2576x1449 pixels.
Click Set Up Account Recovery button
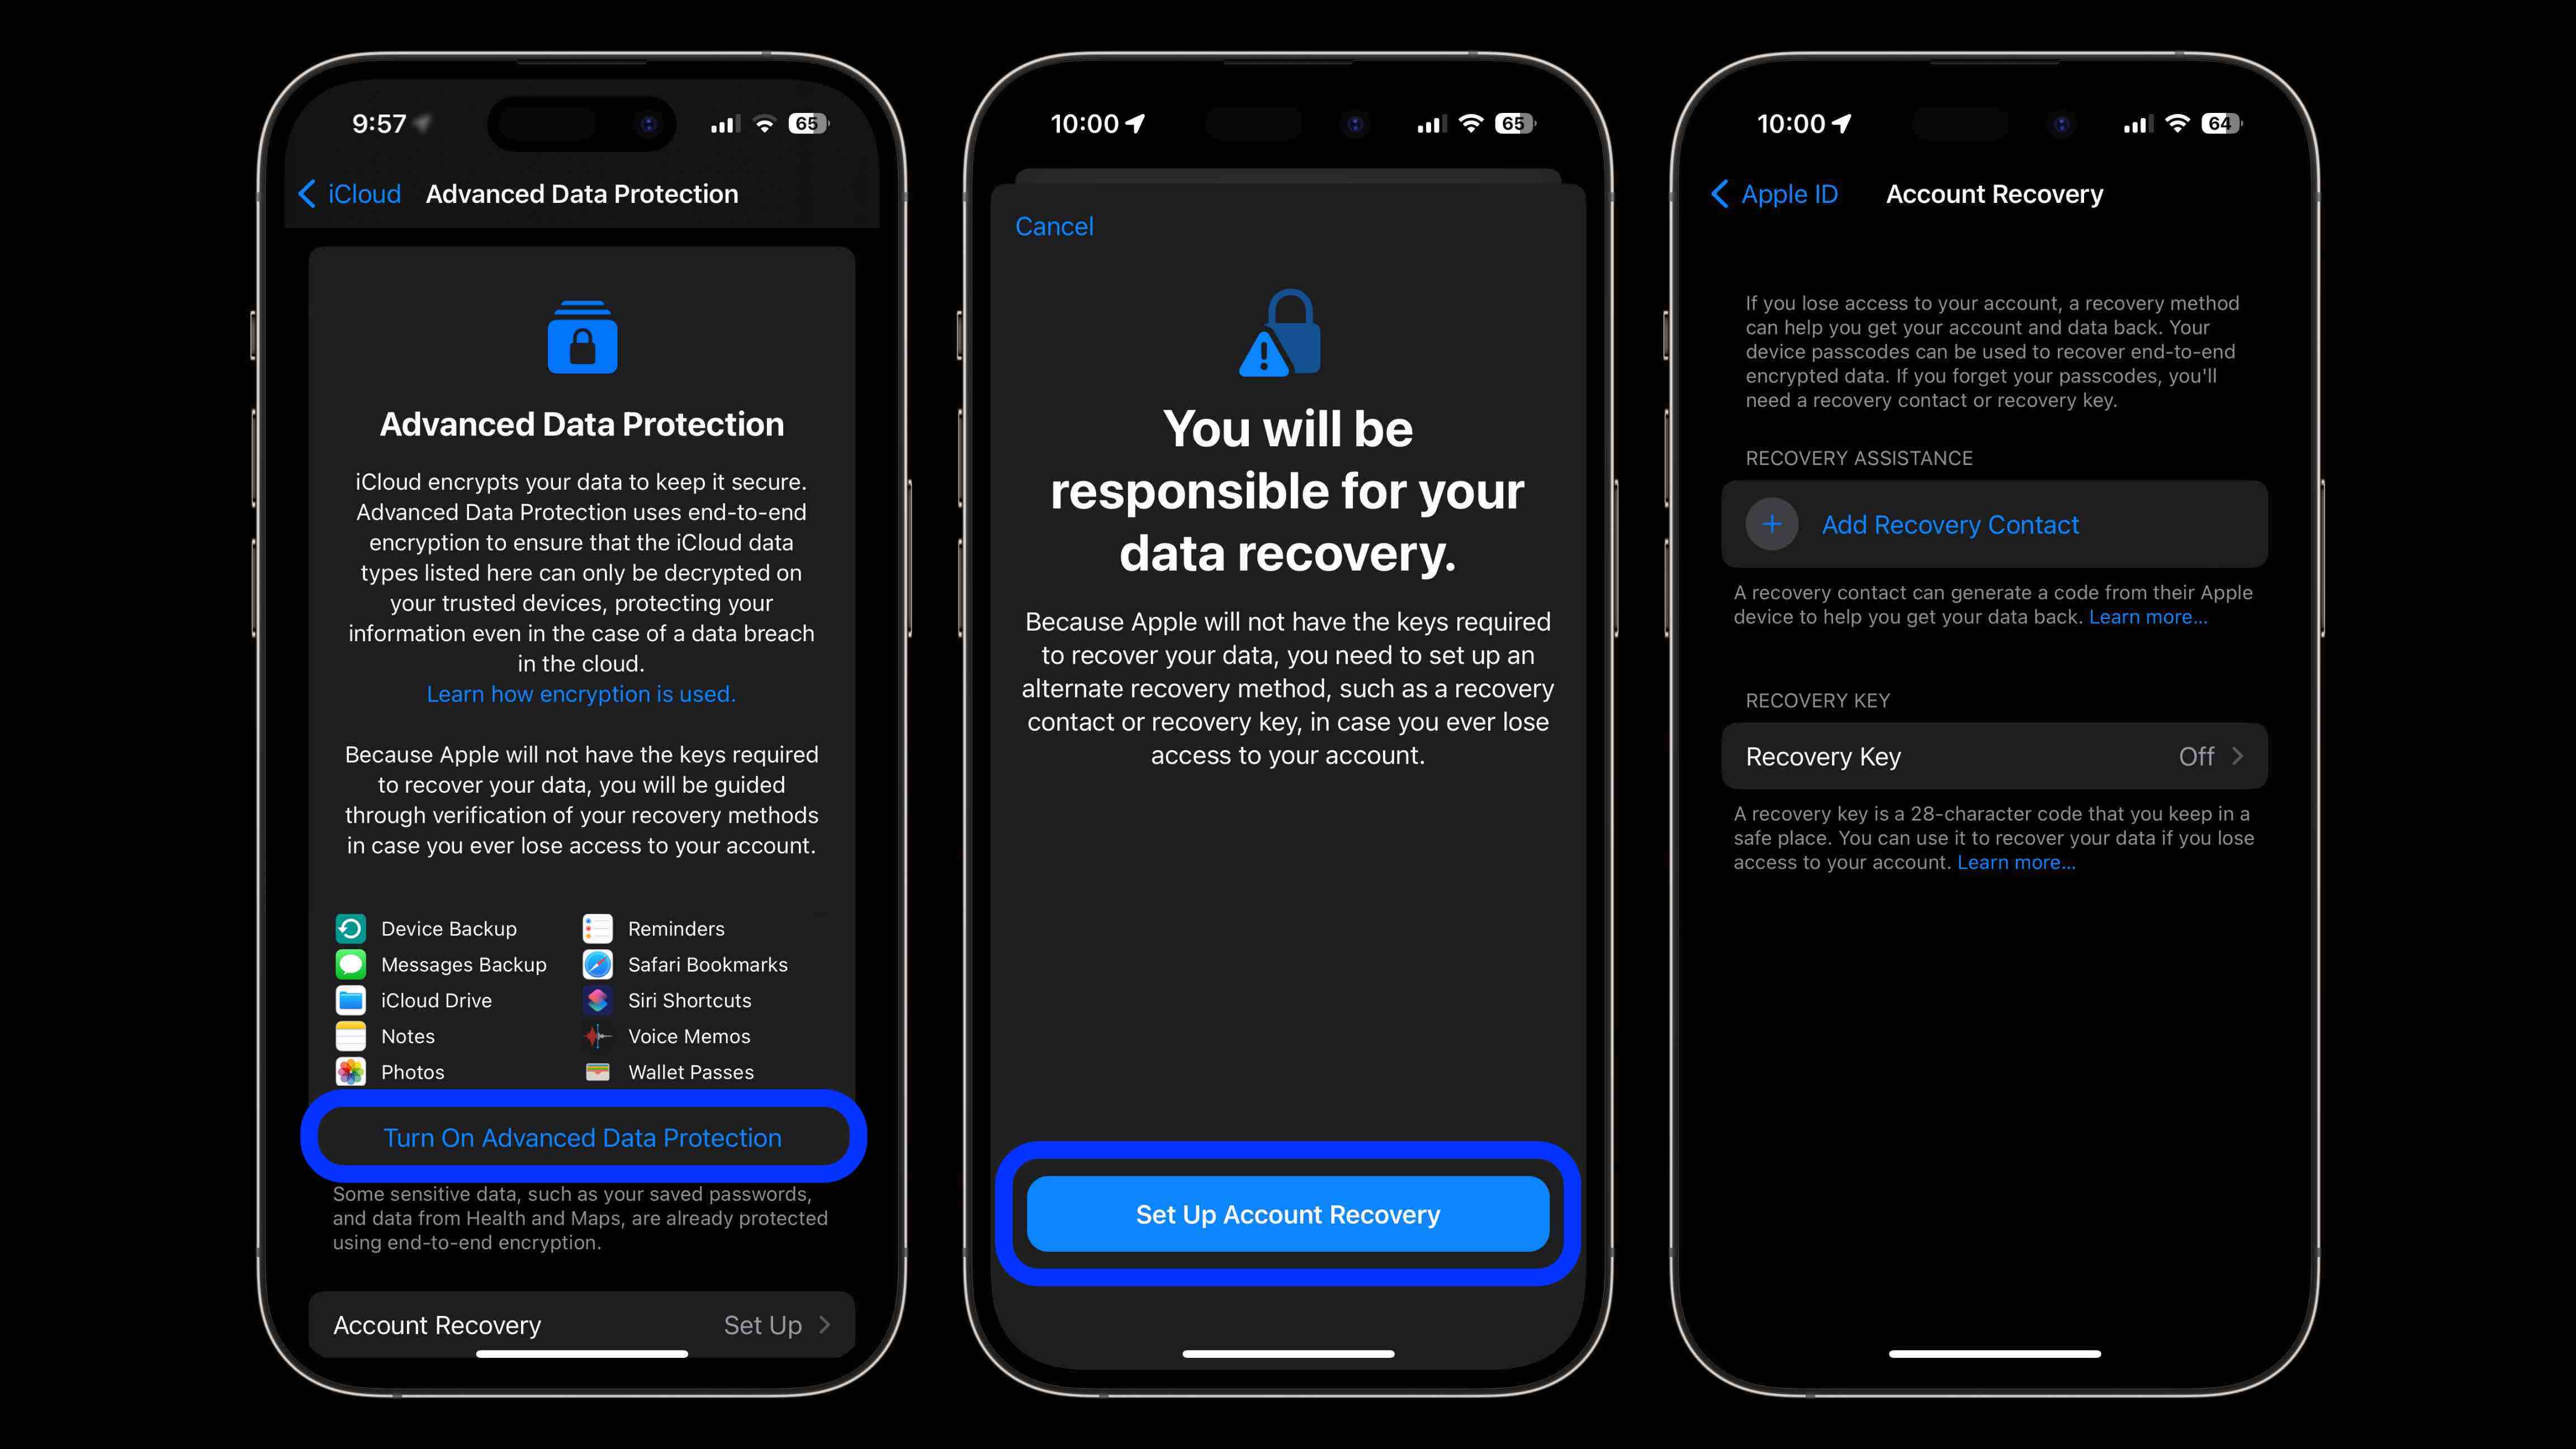click(1286, 1214)
